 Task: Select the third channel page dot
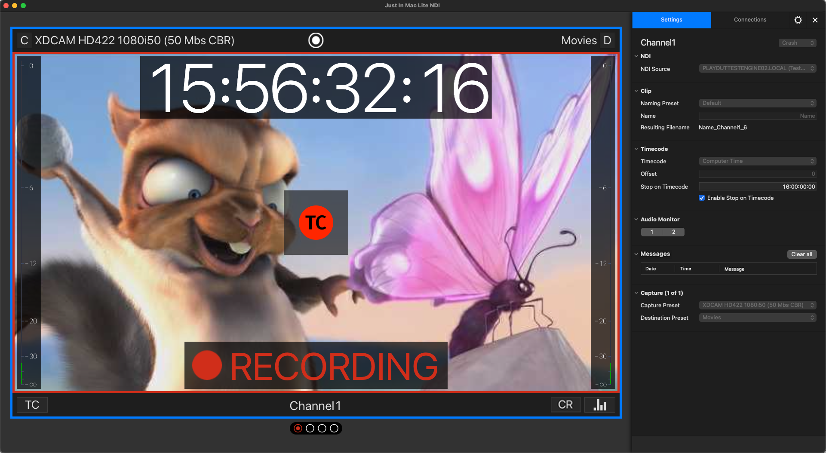(322, 429)
